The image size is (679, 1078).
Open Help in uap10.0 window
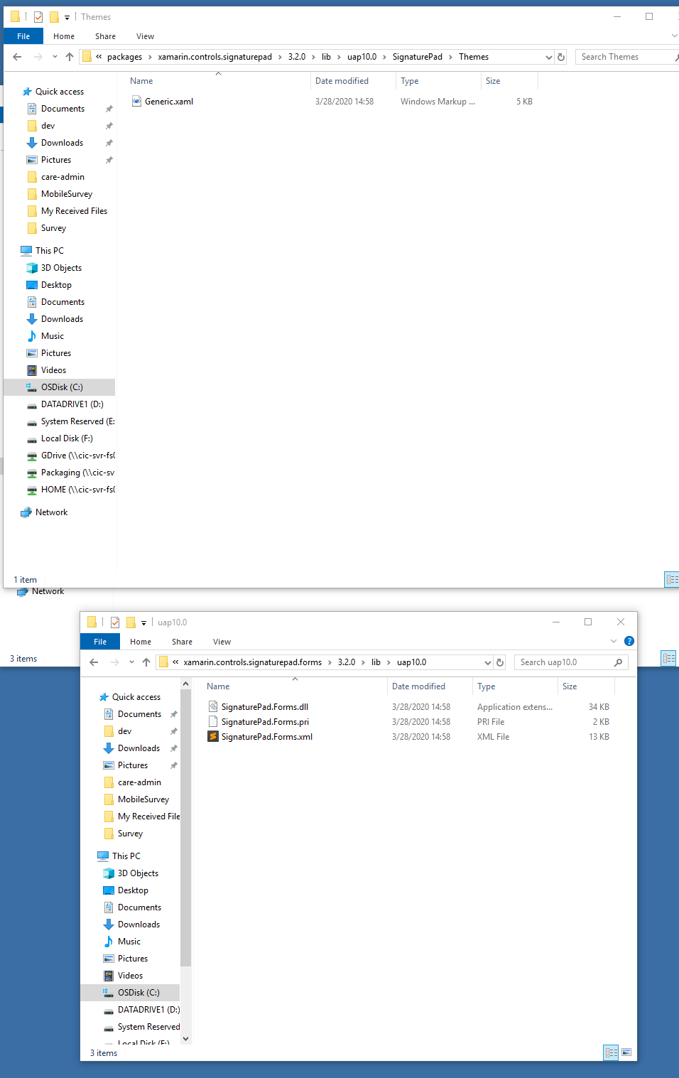click(x=629, y=641)
